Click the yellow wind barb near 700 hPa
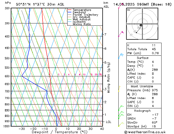 (x=119, y=88)
